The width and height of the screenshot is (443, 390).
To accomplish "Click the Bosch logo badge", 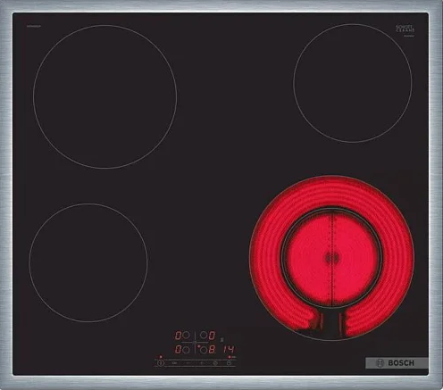I will tap(397, 363).
